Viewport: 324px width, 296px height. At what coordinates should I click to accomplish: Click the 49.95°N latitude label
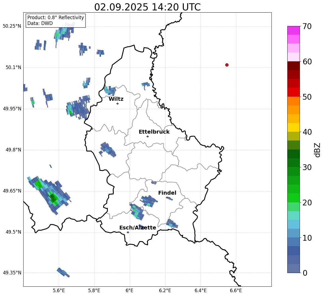click(x=12, y=109)
